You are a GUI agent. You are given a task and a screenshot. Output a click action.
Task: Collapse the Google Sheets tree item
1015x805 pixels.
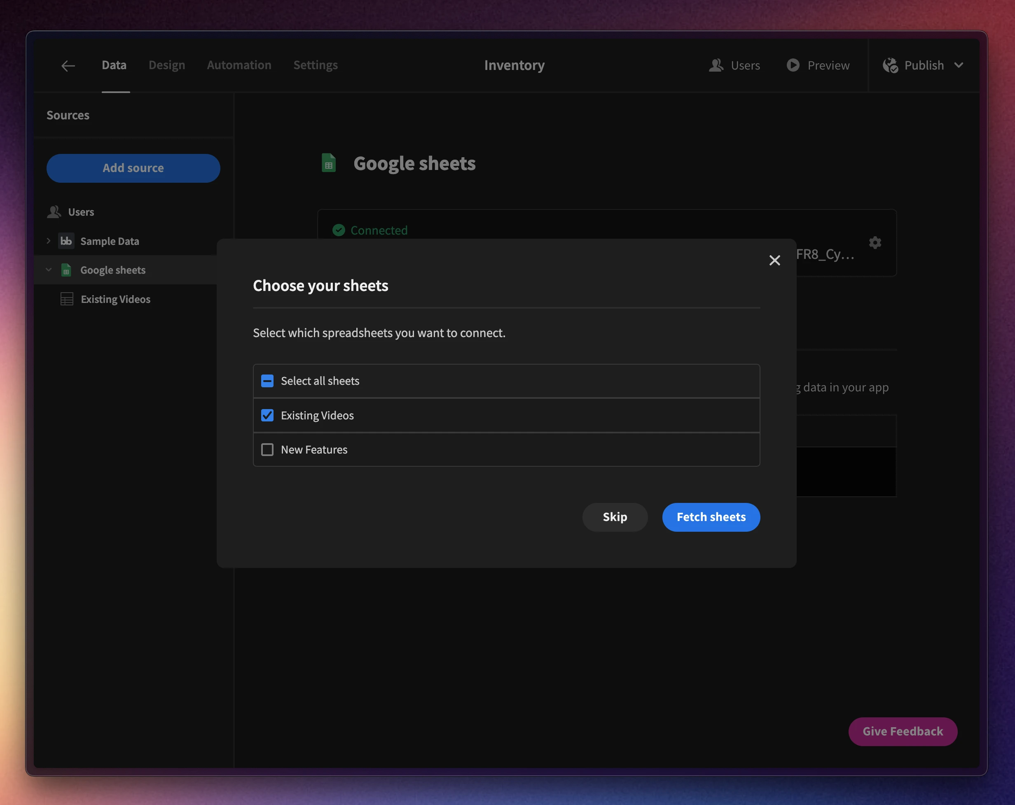pos(49,269)
